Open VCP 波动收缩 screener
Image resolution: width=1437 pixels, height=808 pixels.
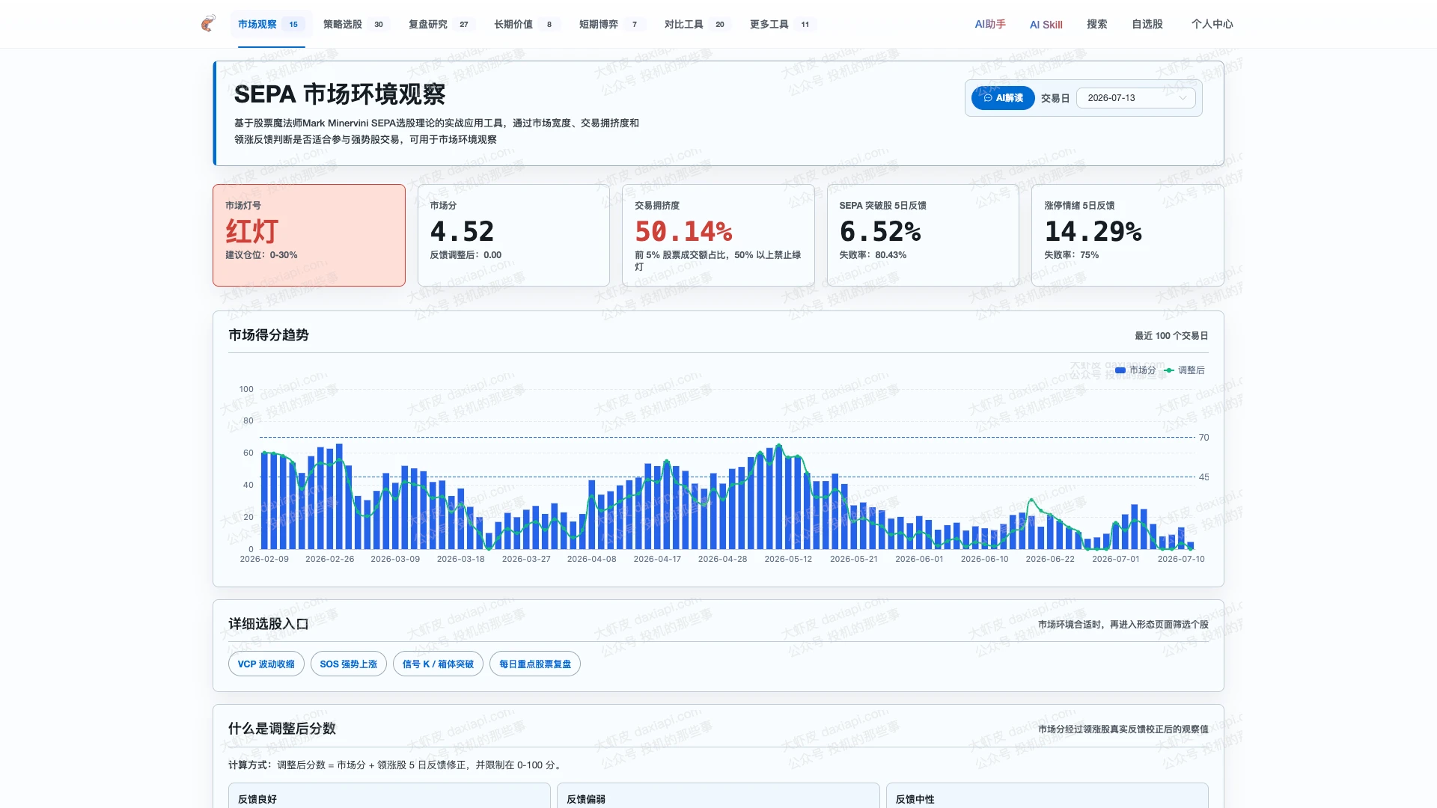(266, 664)
